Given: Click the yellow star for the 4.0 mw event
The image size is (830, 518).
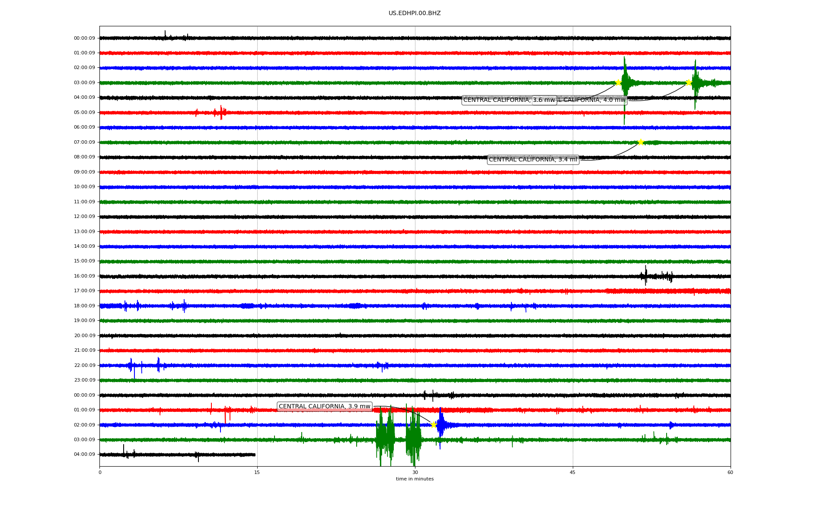Looking at the screenshot, I should click(x=689, y=82).
